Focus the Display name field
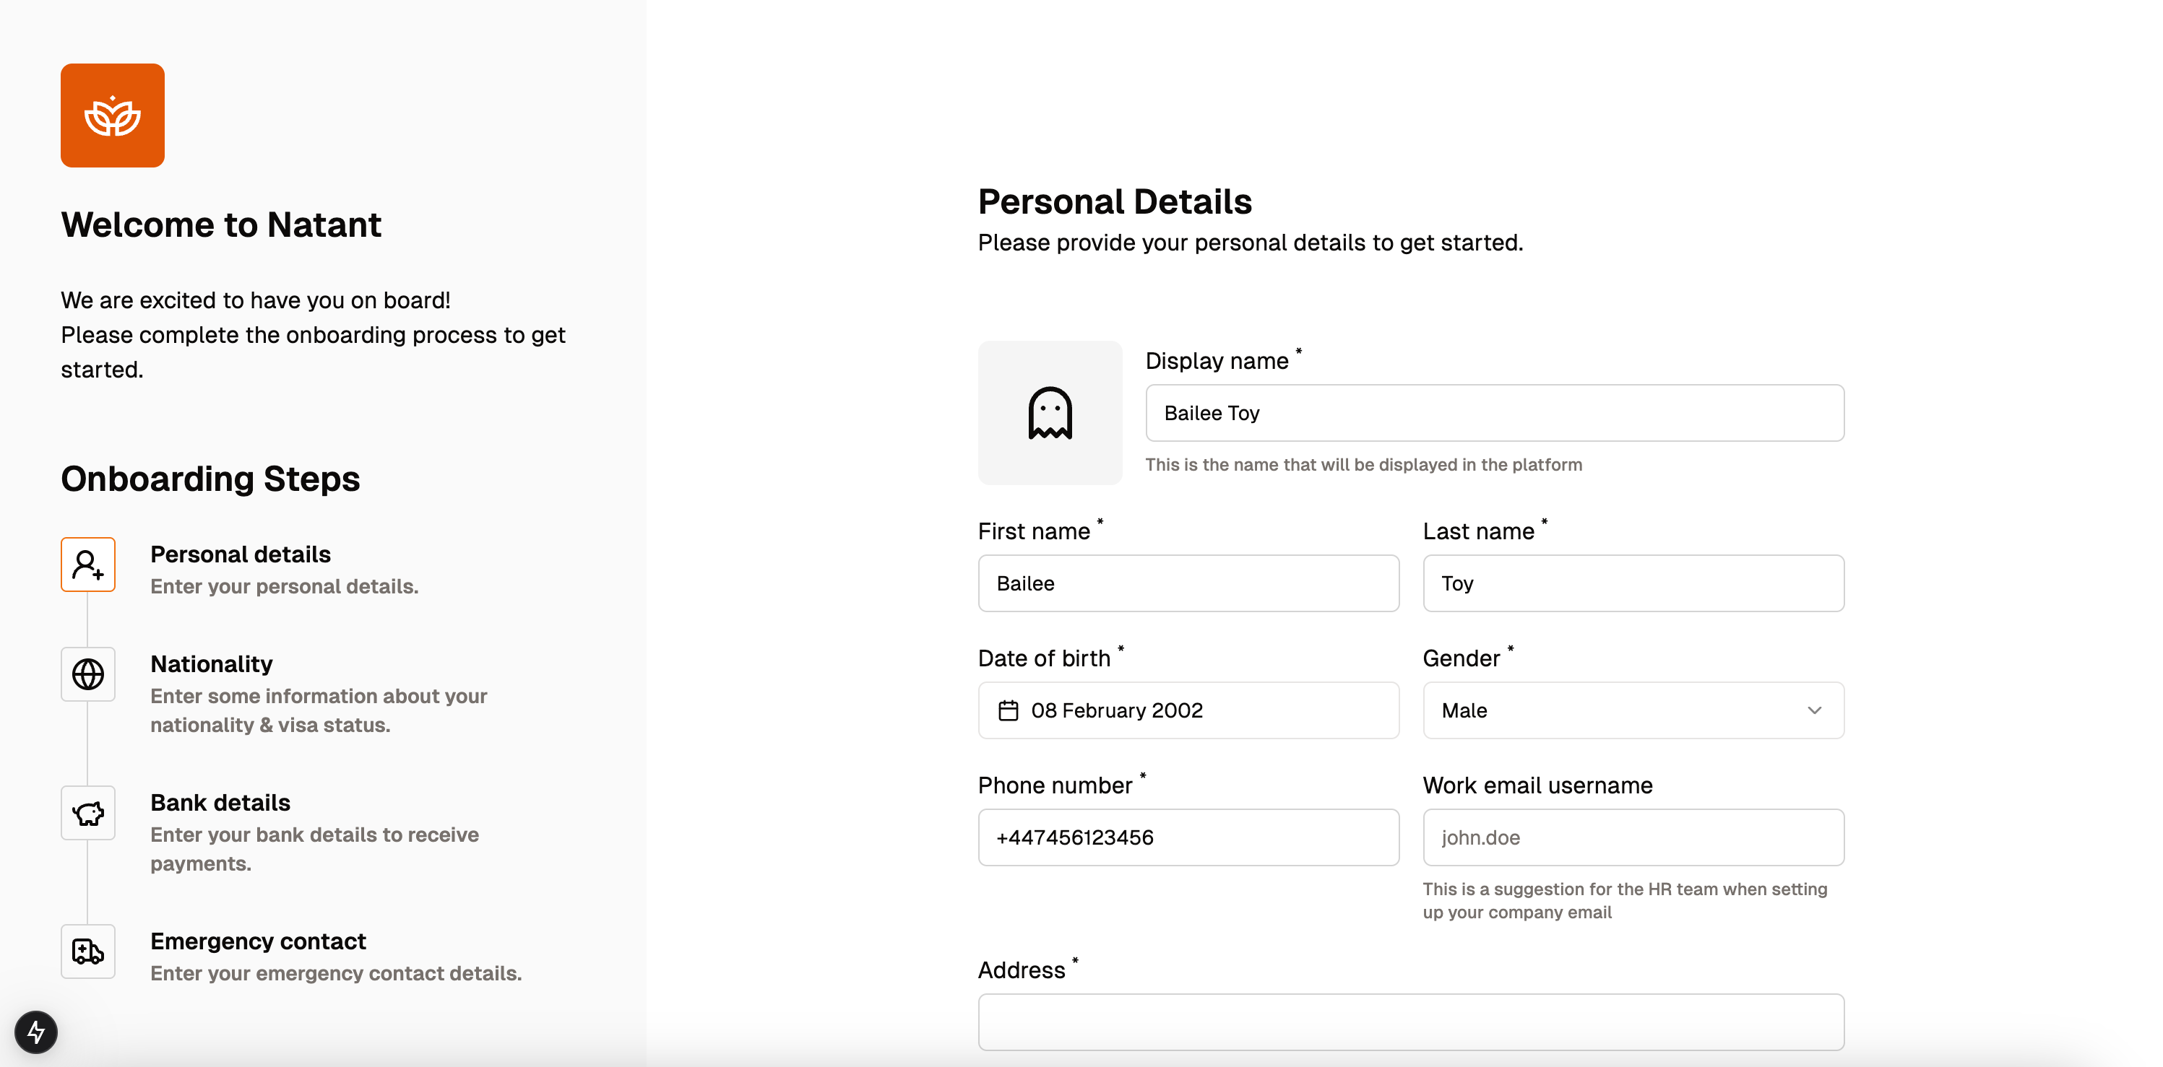 click(1495, 413)
